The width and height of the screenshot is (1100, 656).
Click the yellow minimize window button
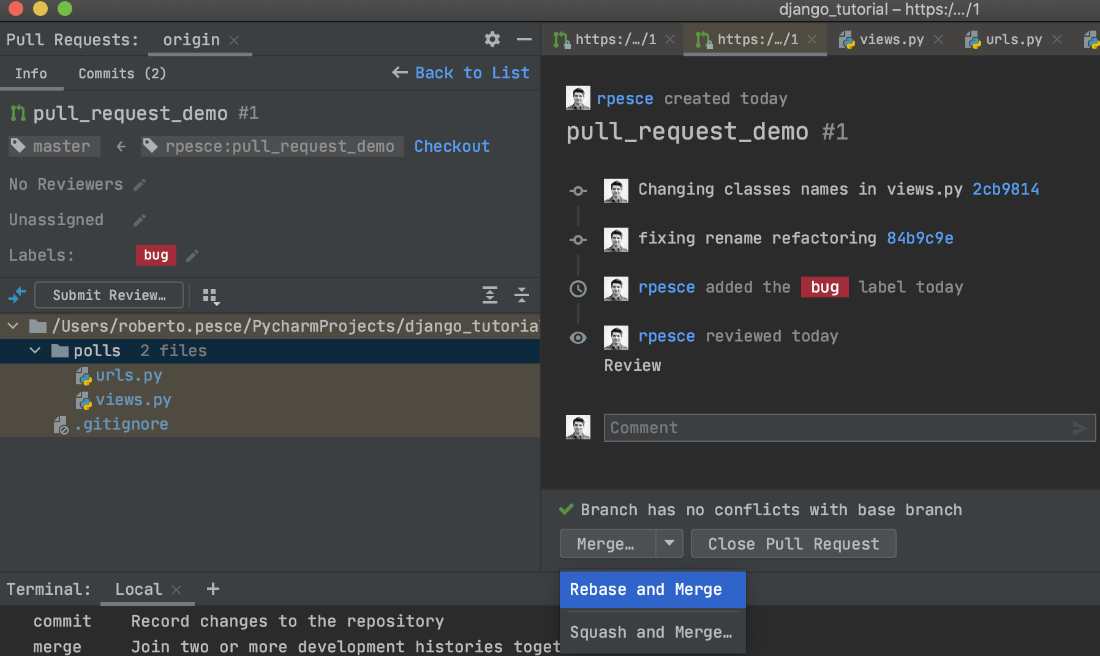click(x=40, y=9)
